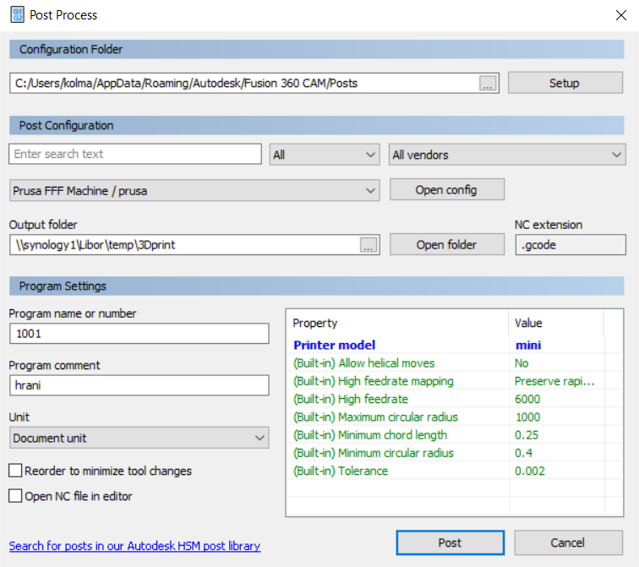639x567 pixels.
Task: Open the Prusa FFF Machine post selector
Action: 194,191
